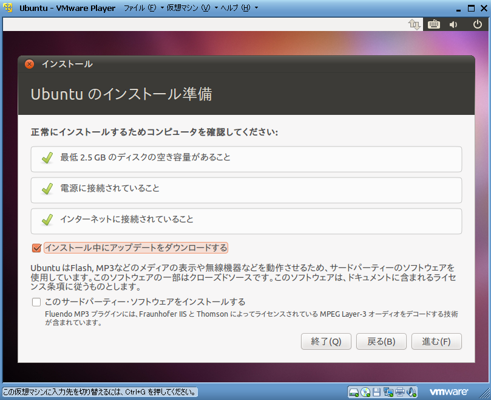Open the 仮想マシン(V) menu
This screenshot has height=400, width=491.
point(189,8)
